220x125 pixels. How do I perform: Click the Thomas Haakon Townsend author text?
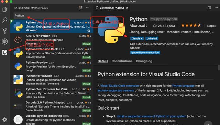pos(42,84)
